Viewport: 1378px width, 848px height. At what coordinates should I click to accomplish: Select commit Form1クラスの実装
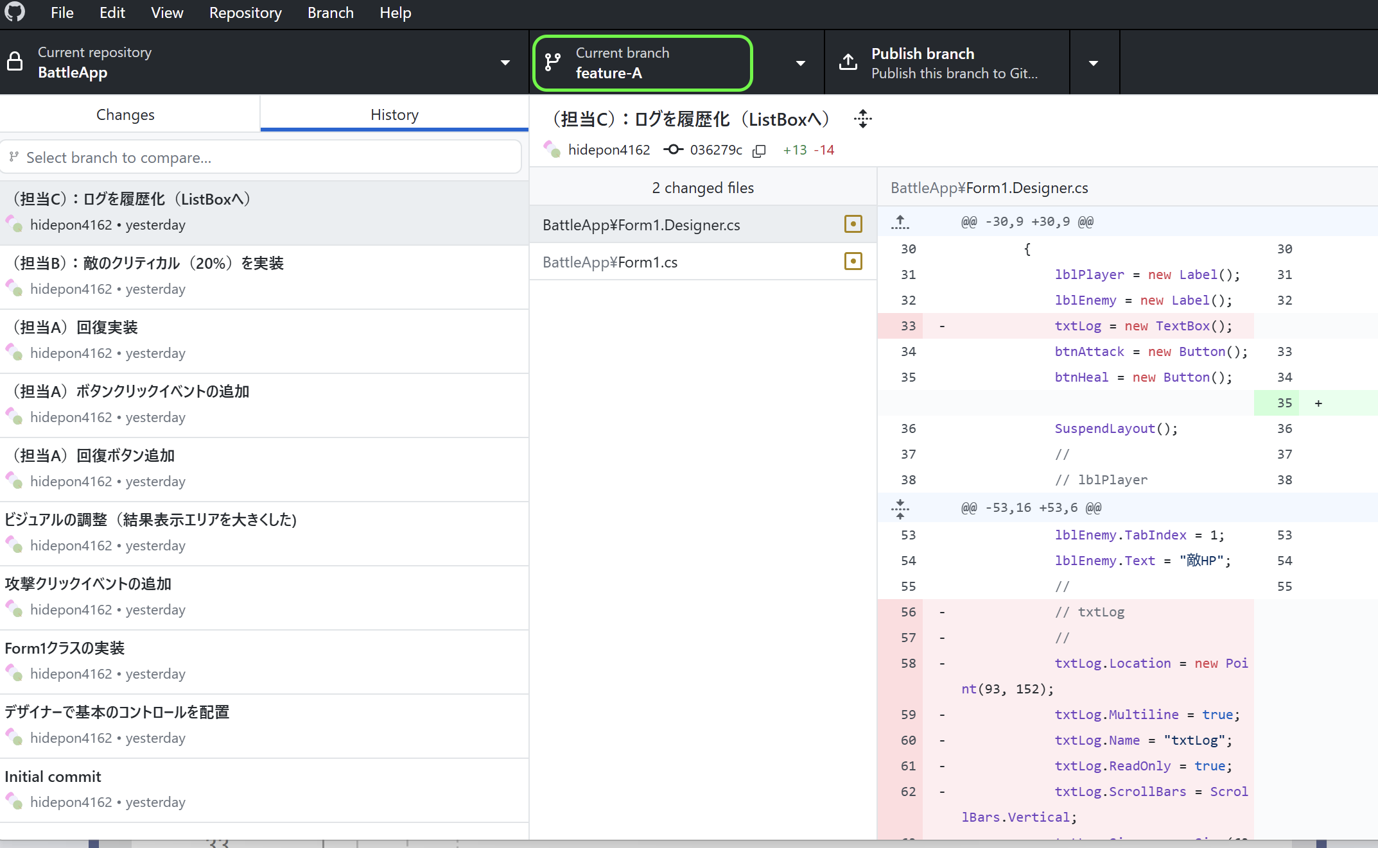264,662
